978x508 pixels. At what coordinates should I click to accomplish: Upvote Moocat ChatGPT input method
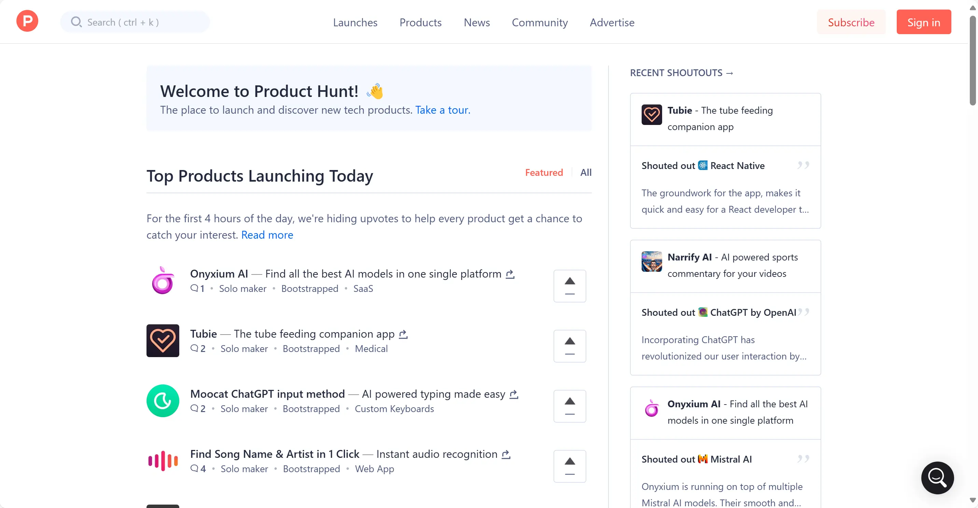coord(570,406)
